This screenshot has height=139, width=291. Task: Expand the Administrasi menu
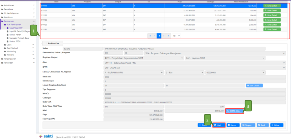click(x=18, y=6)
